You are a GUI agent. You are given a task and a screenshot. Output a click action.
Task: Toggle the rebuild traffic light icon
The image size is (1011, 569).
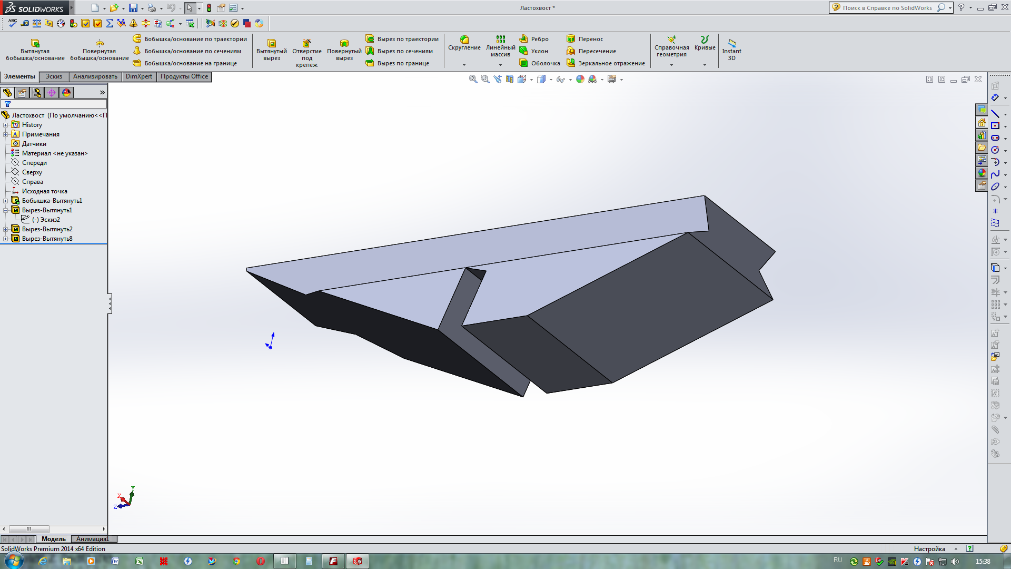coord(209,8)
